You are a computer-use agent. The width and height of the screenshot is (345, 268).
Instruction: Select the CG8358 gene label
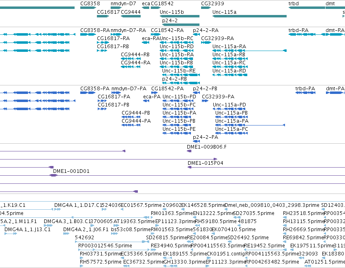90,4
